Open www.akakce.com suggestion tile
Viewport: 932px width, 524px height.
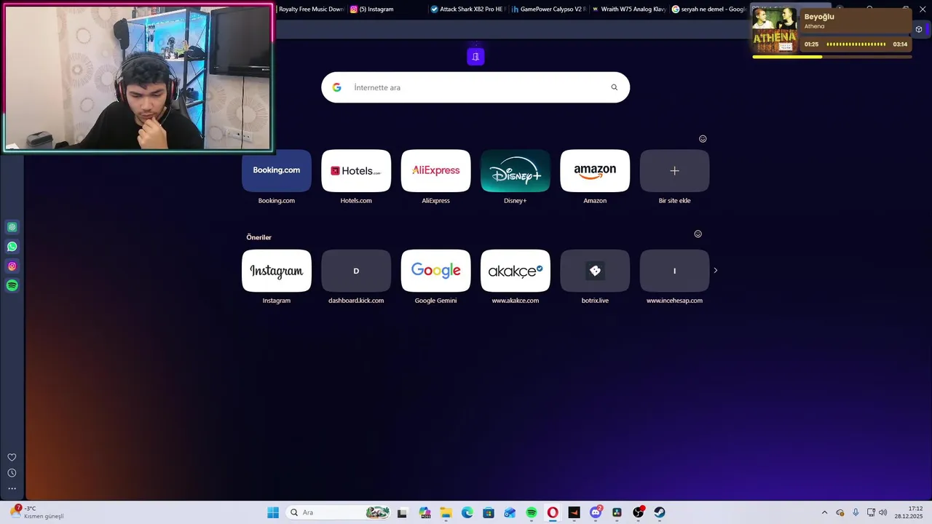pos(516,271)
